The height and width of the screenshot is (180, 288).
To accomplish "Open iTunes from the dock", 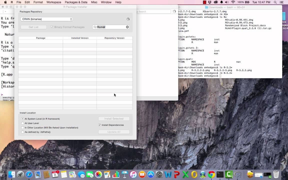I will click(x=133, y=174).
